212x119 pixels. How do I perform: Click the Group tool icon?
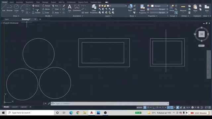172,8
